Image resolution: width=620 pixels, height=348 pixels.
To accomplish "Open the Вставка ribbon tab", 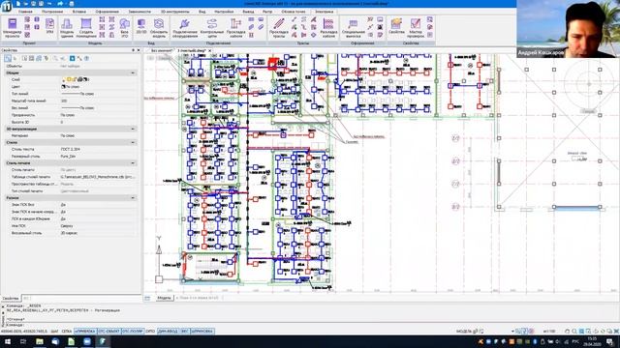I will tap(79, 12).
